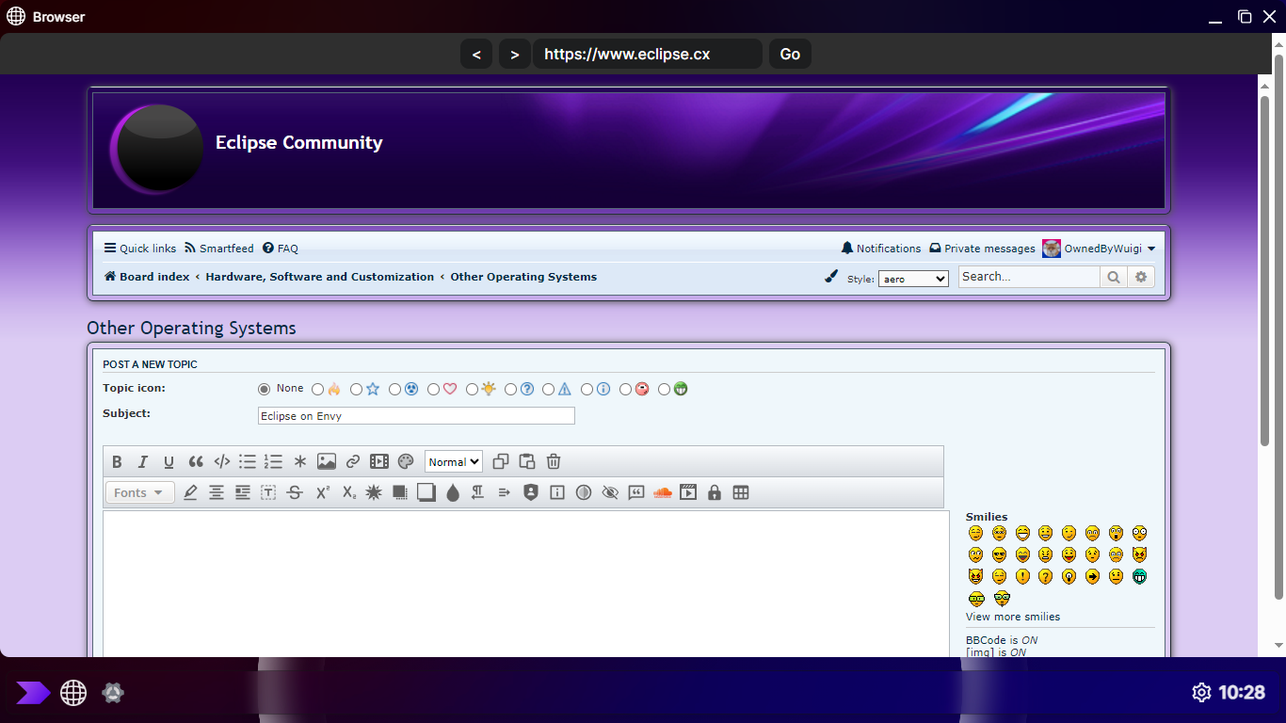
Task: Choose the lightbulb topic icon radio button
Action: (x=472, y=389)
